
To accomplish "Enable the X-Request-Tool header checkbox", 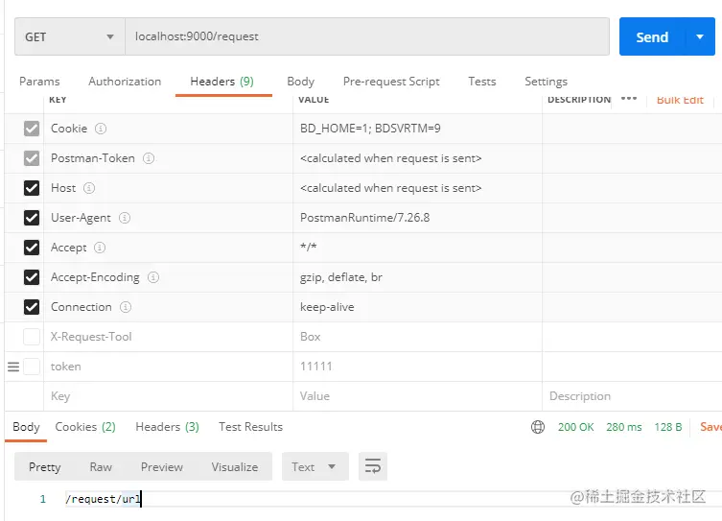I will click(32, 337).
